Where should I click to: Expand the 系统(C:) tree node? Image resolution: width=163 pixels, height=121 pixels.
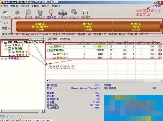[x=6, y=46]
